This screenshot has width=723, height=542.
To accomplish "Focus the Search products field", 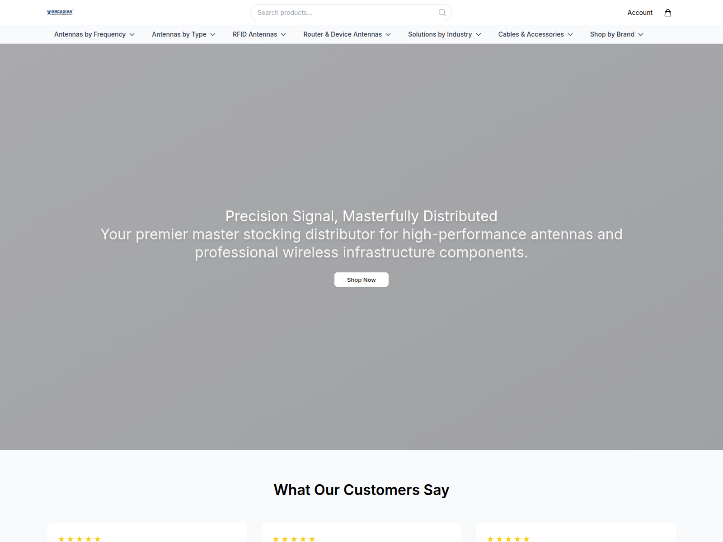I will click(351, 13).
